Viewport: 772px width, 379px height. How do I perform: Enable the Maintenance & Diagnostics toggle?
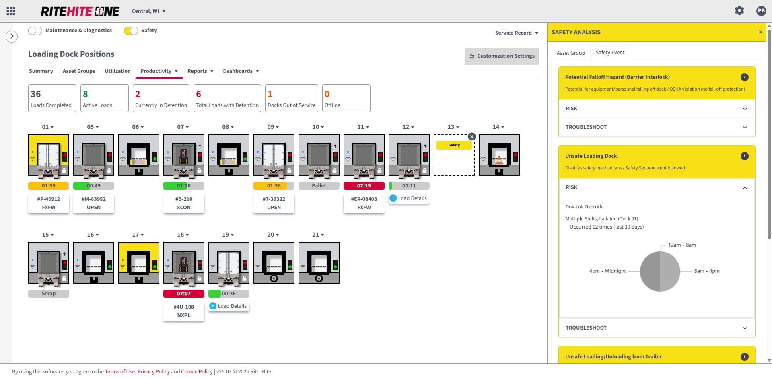tap(35, 31)
